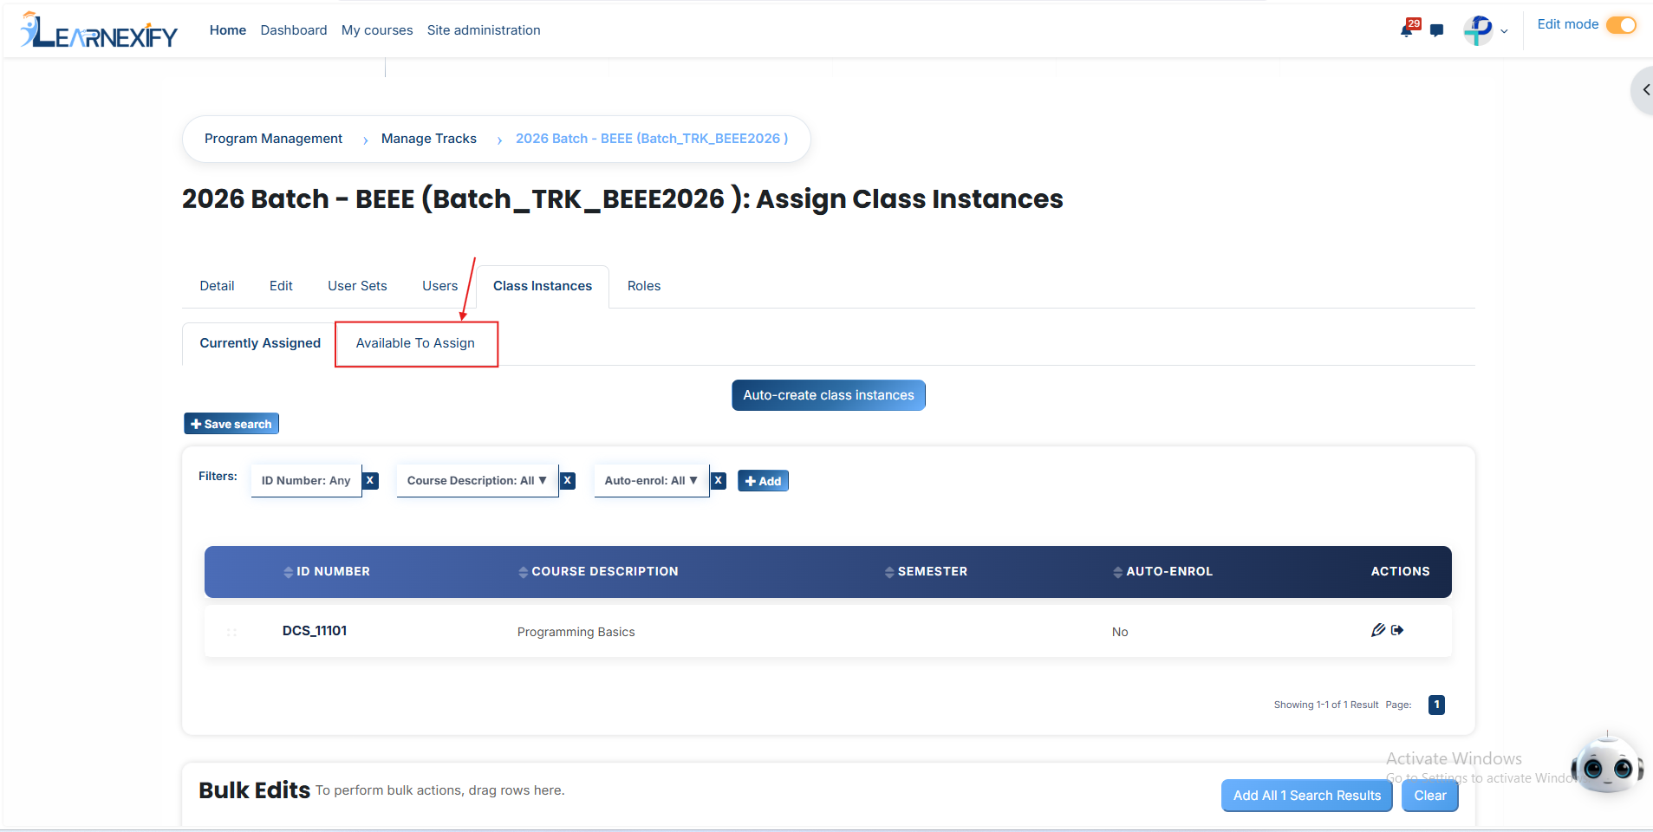
Task: Click the Save search button
Action: pyautogui.click(x=231, y=424)
